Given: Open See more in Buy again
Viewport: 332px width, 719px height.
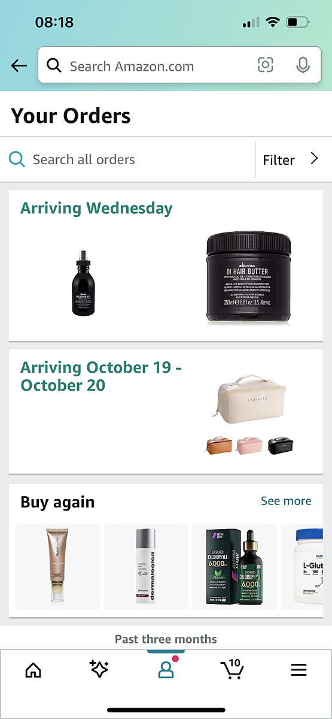Looking at the screenshot, I should click(286, 501).
